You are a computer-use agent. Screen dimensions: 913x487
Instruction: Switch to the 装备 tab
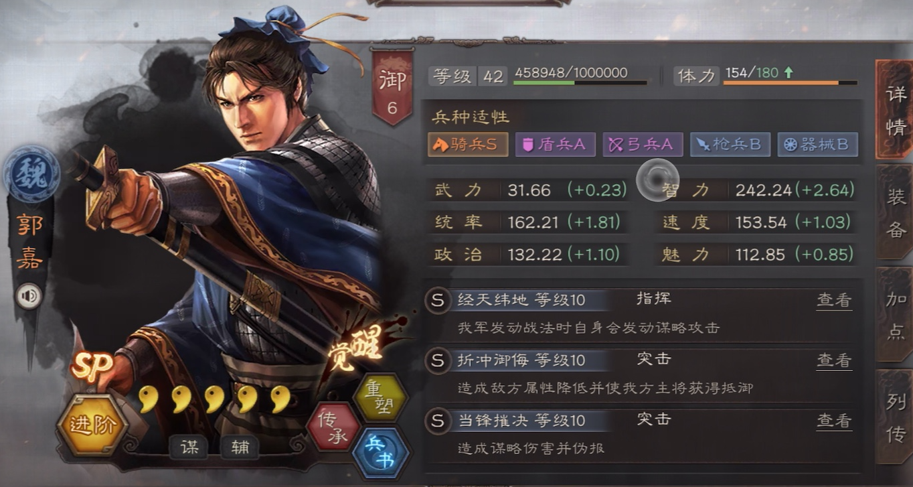pyautogui.click(x=896, y=212)
